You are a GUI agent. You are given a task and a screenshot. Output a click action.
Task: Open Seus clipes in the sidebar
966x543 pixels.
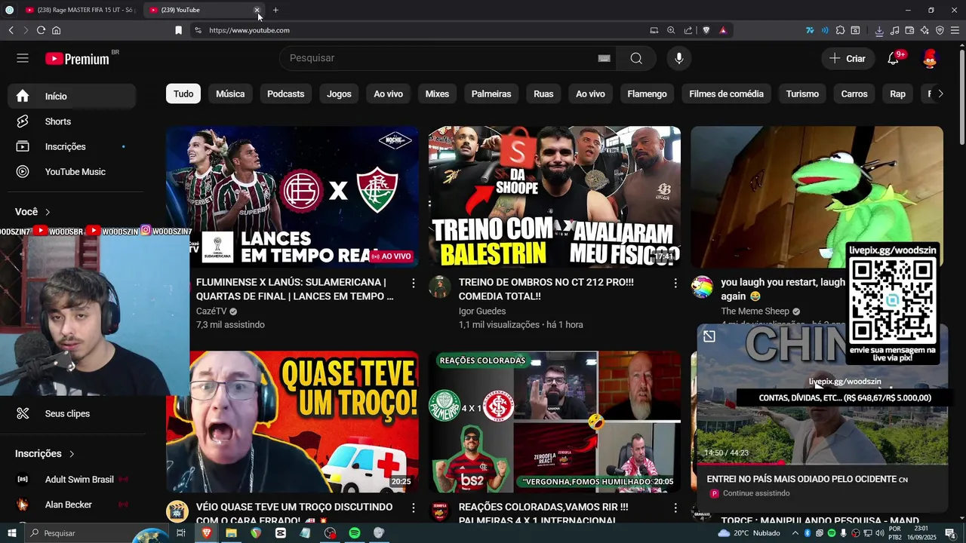tap(72, 413)
